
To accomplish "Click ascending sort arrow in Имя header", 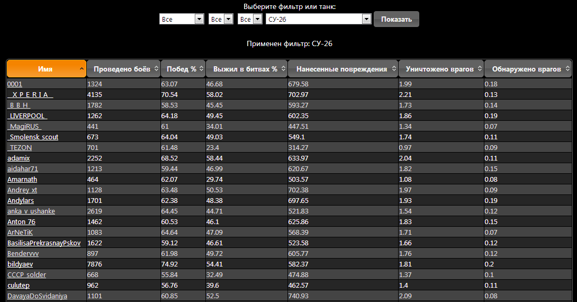I will (x=82, y=69).
